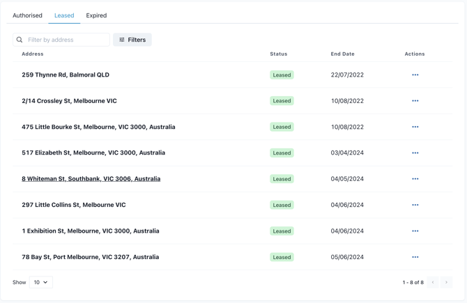This screenshot has height=303, width=467.
Task: Open actions menu for 2/14 Crossley St
Action: (415, 101)
